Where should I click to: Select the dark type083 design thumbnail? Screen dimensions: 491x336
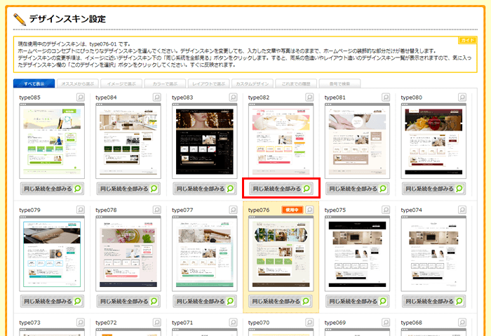(205, 141)
